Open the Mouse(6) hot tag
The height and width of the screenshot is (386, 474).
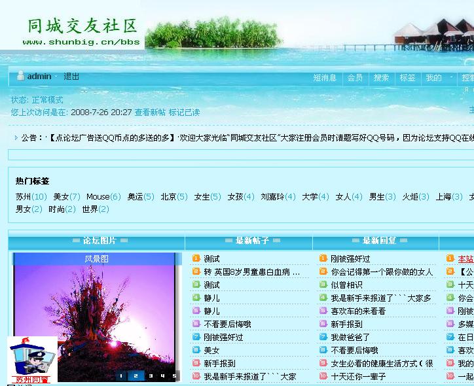(103, 197)
